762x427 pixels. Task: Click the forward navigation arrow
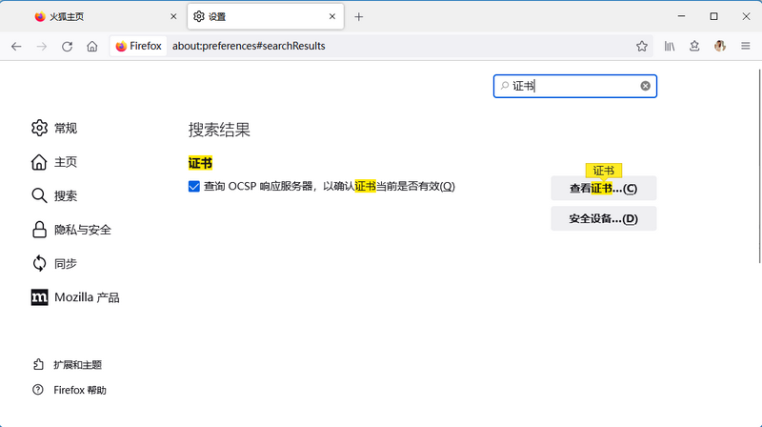(42, 46)
